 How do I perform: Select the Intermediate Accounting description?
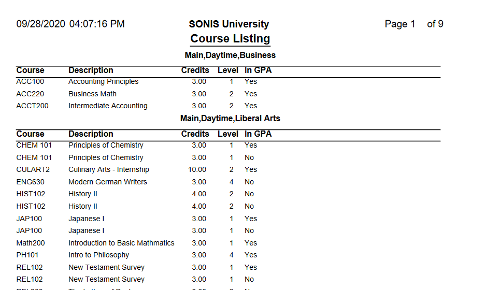pyautogui.click(x=108, y=106)
